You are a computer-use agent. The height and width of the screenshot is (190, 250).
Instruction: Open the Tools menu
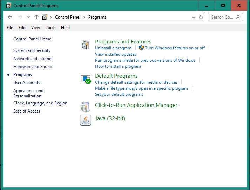[x=50, y=28]
